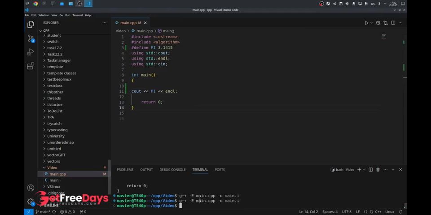
Task: Open the Extensions view
Action: pos(31,66)
